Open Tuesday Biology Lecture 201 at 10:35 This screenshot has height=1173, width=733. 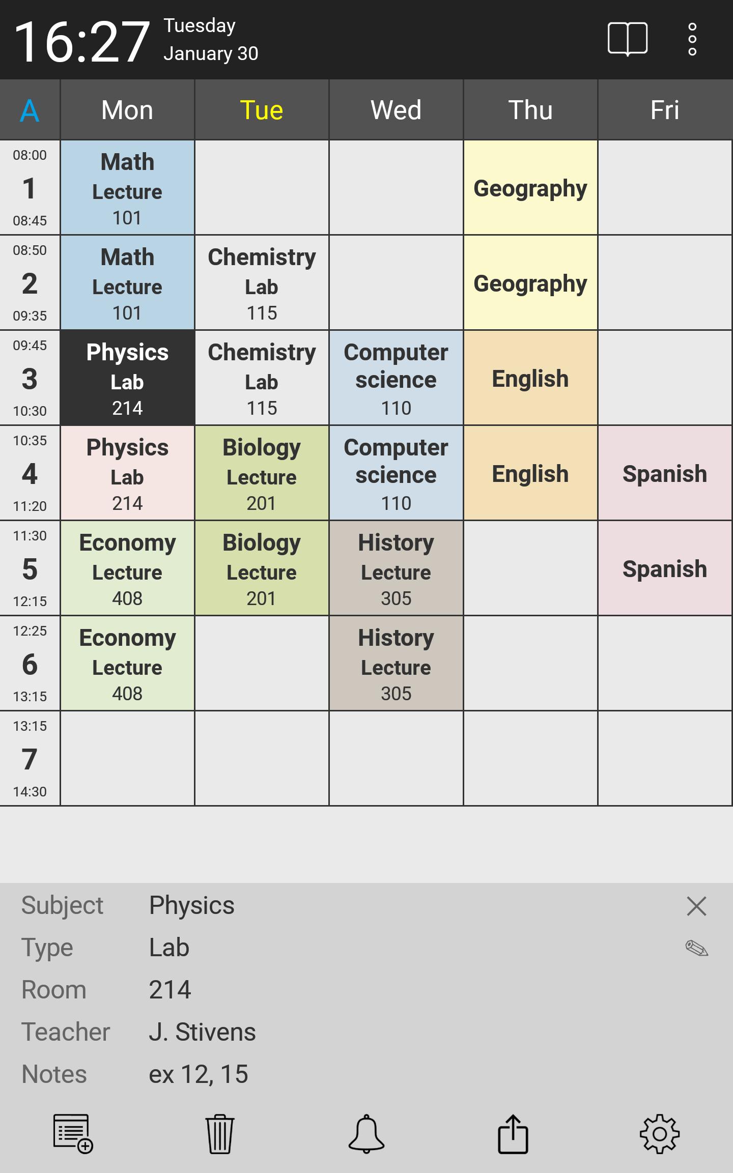(262, 473)
